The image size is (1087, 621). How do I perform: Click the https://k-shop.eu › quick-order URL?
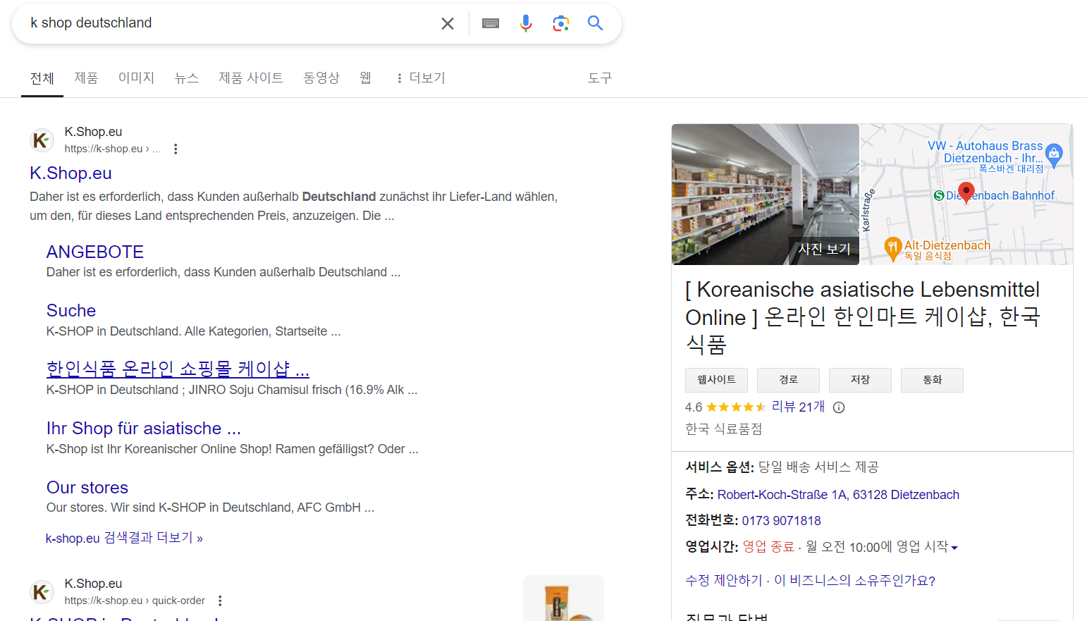coord(135,601)
